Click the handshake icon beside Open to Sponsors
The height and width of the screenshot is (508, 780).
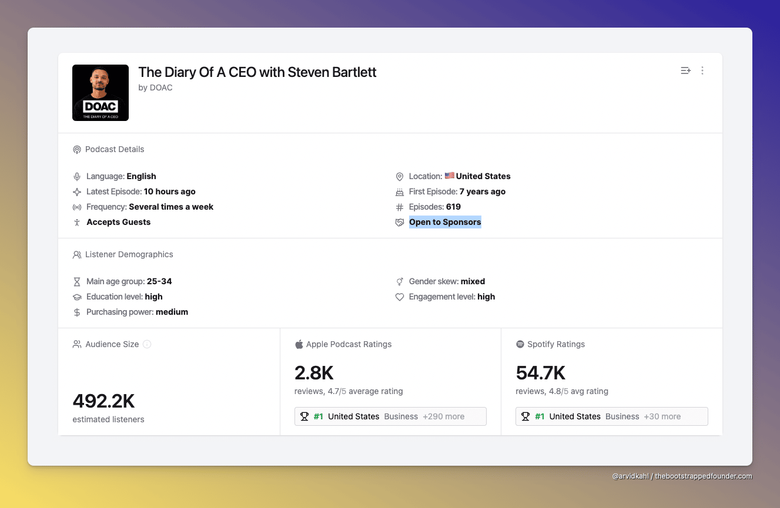[x=400, y=223]
